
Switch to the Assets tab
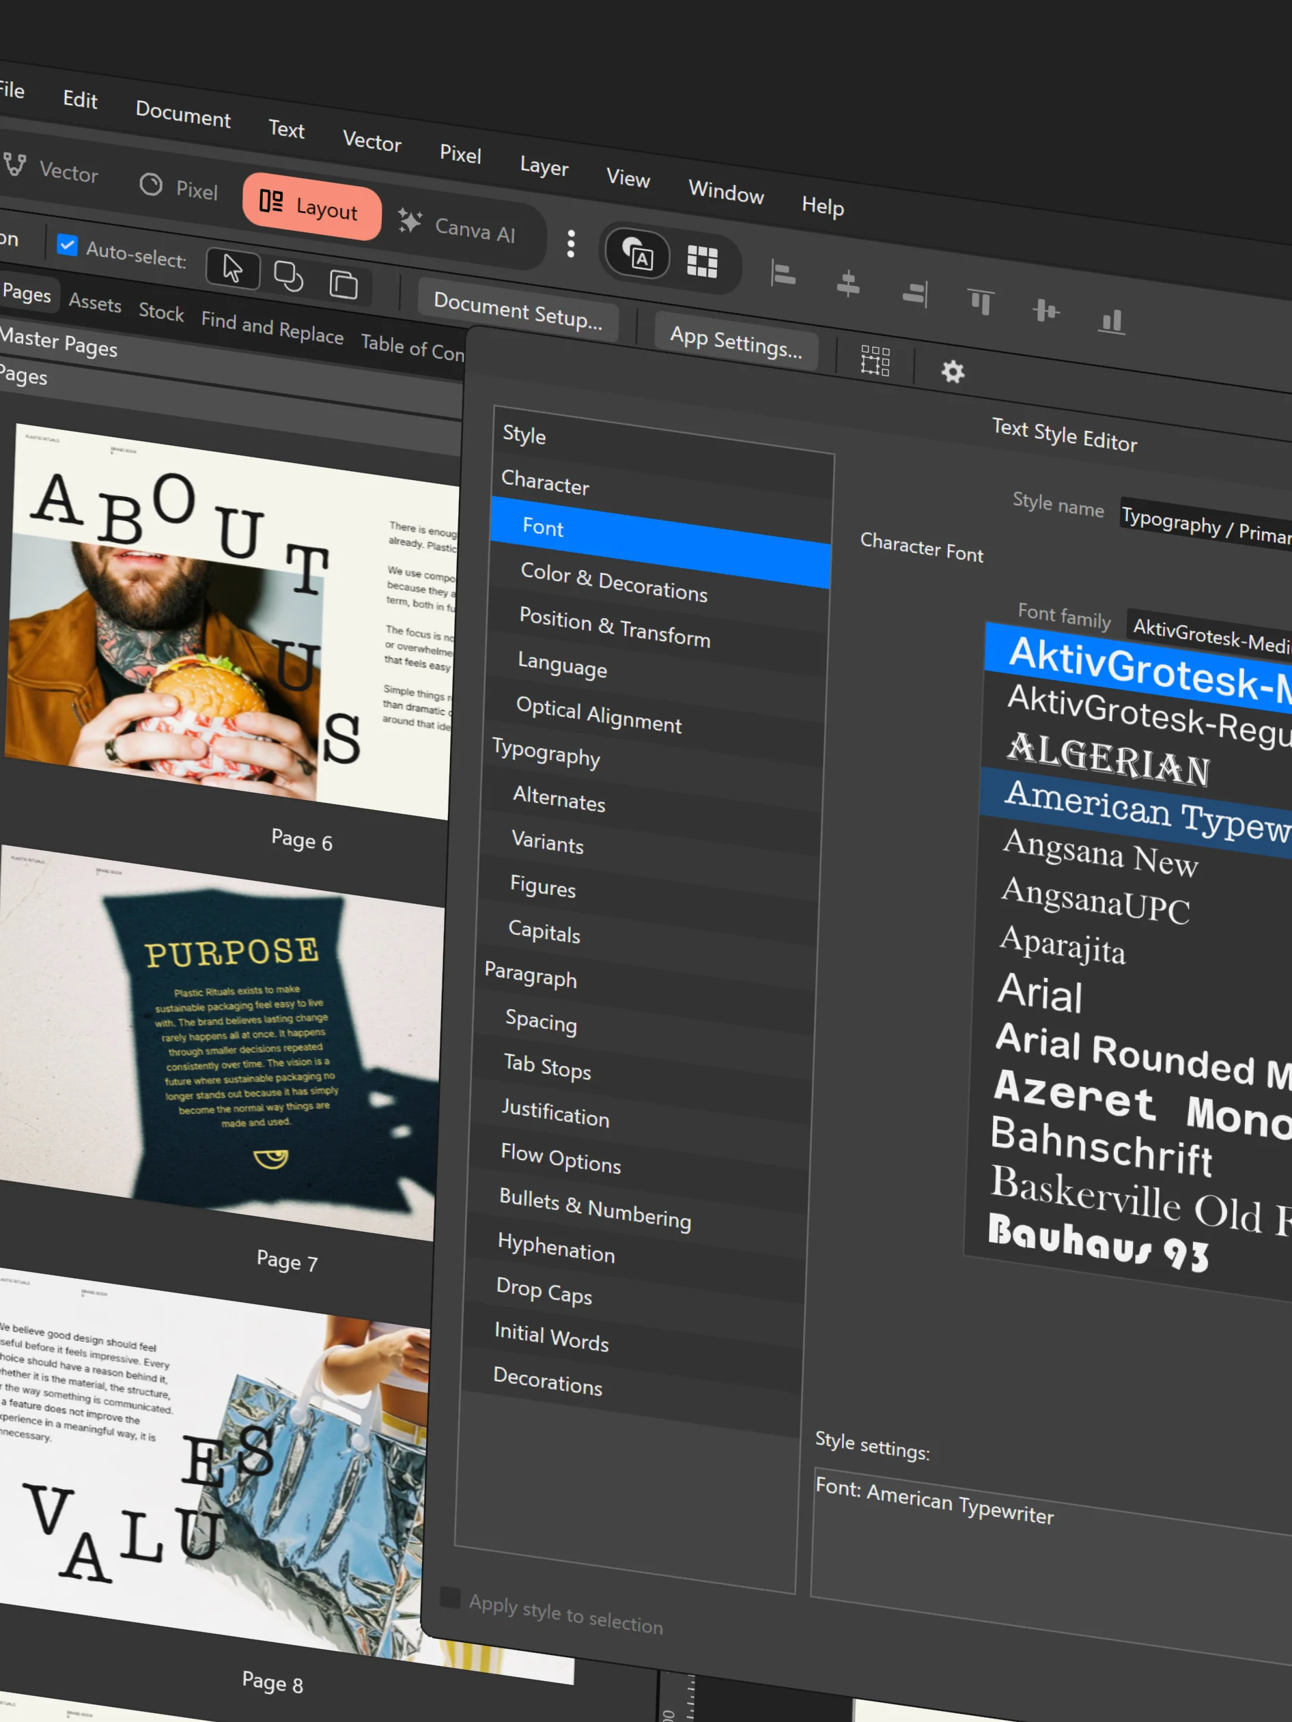pos(95,302)
